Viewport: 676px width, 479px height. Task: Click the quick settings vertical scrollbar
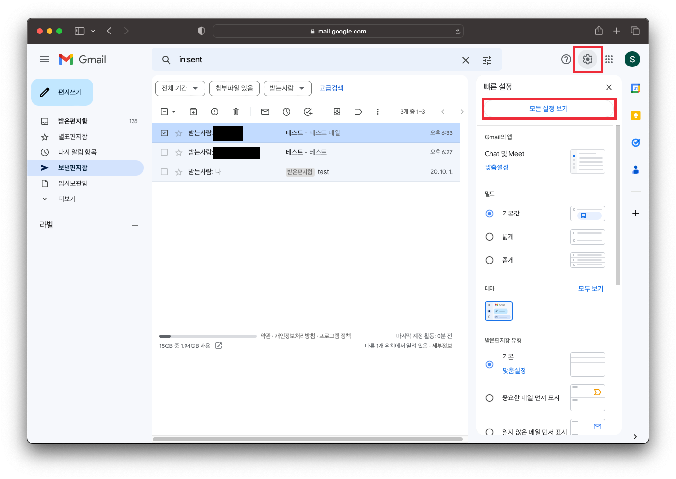coord(618,205)
